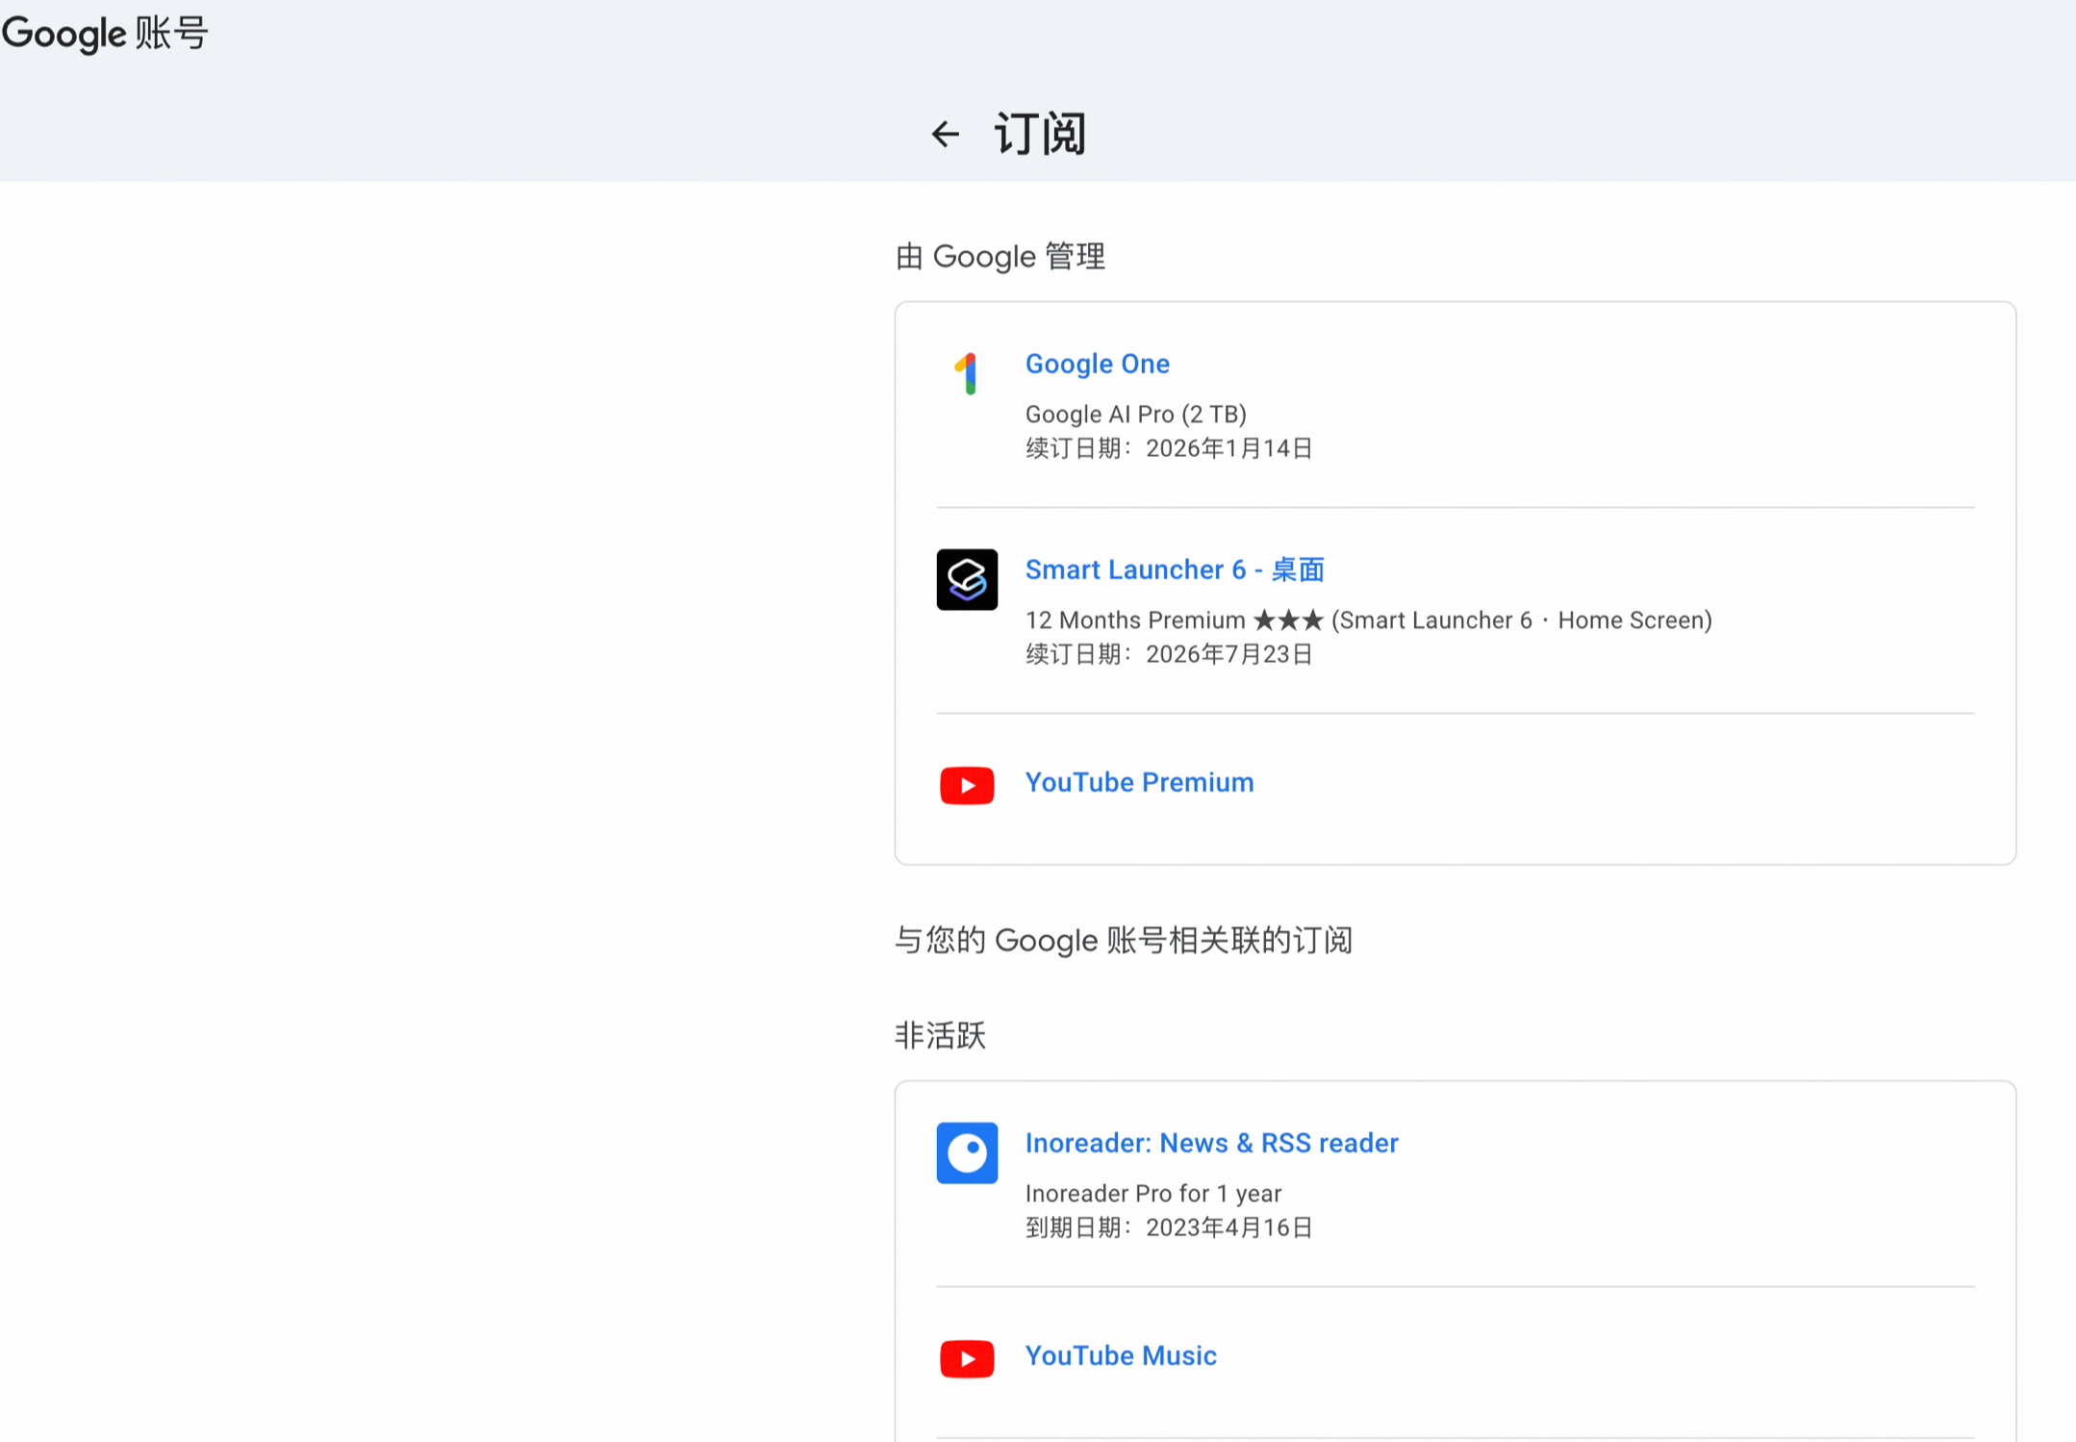Image resolution: width=2076 pixels, height=1442 pixels.
Task: Click the Google One colorful logo icon
Action: coord(967,373)
